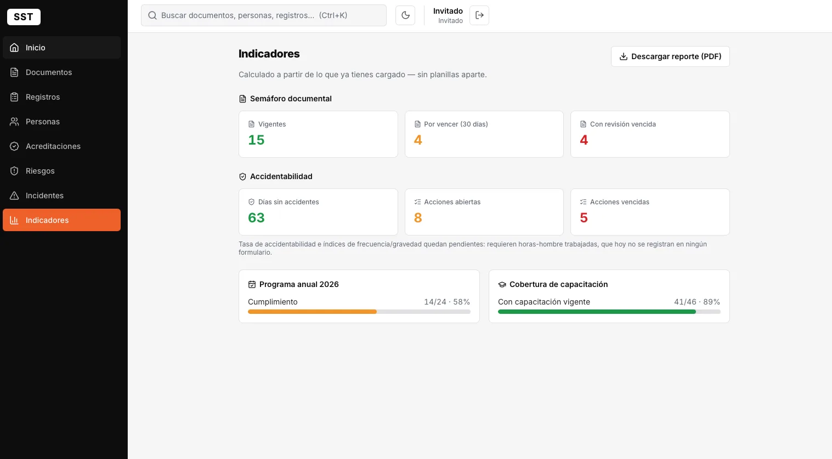Click the Cobertura de capacitación graduation cap icon

click(x=502, y=284)
